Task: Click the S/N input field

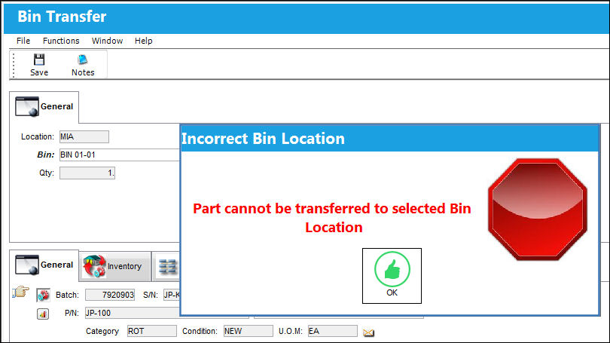Action: [172, 295]
